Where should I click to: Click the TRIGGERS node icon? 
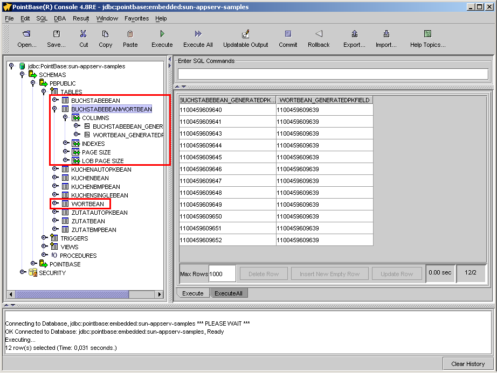(54, 238)
